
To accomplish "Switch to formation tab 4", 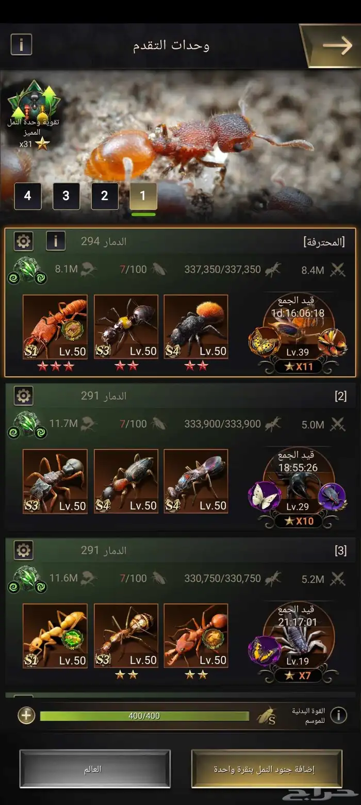I will click(x=28, y=196).
